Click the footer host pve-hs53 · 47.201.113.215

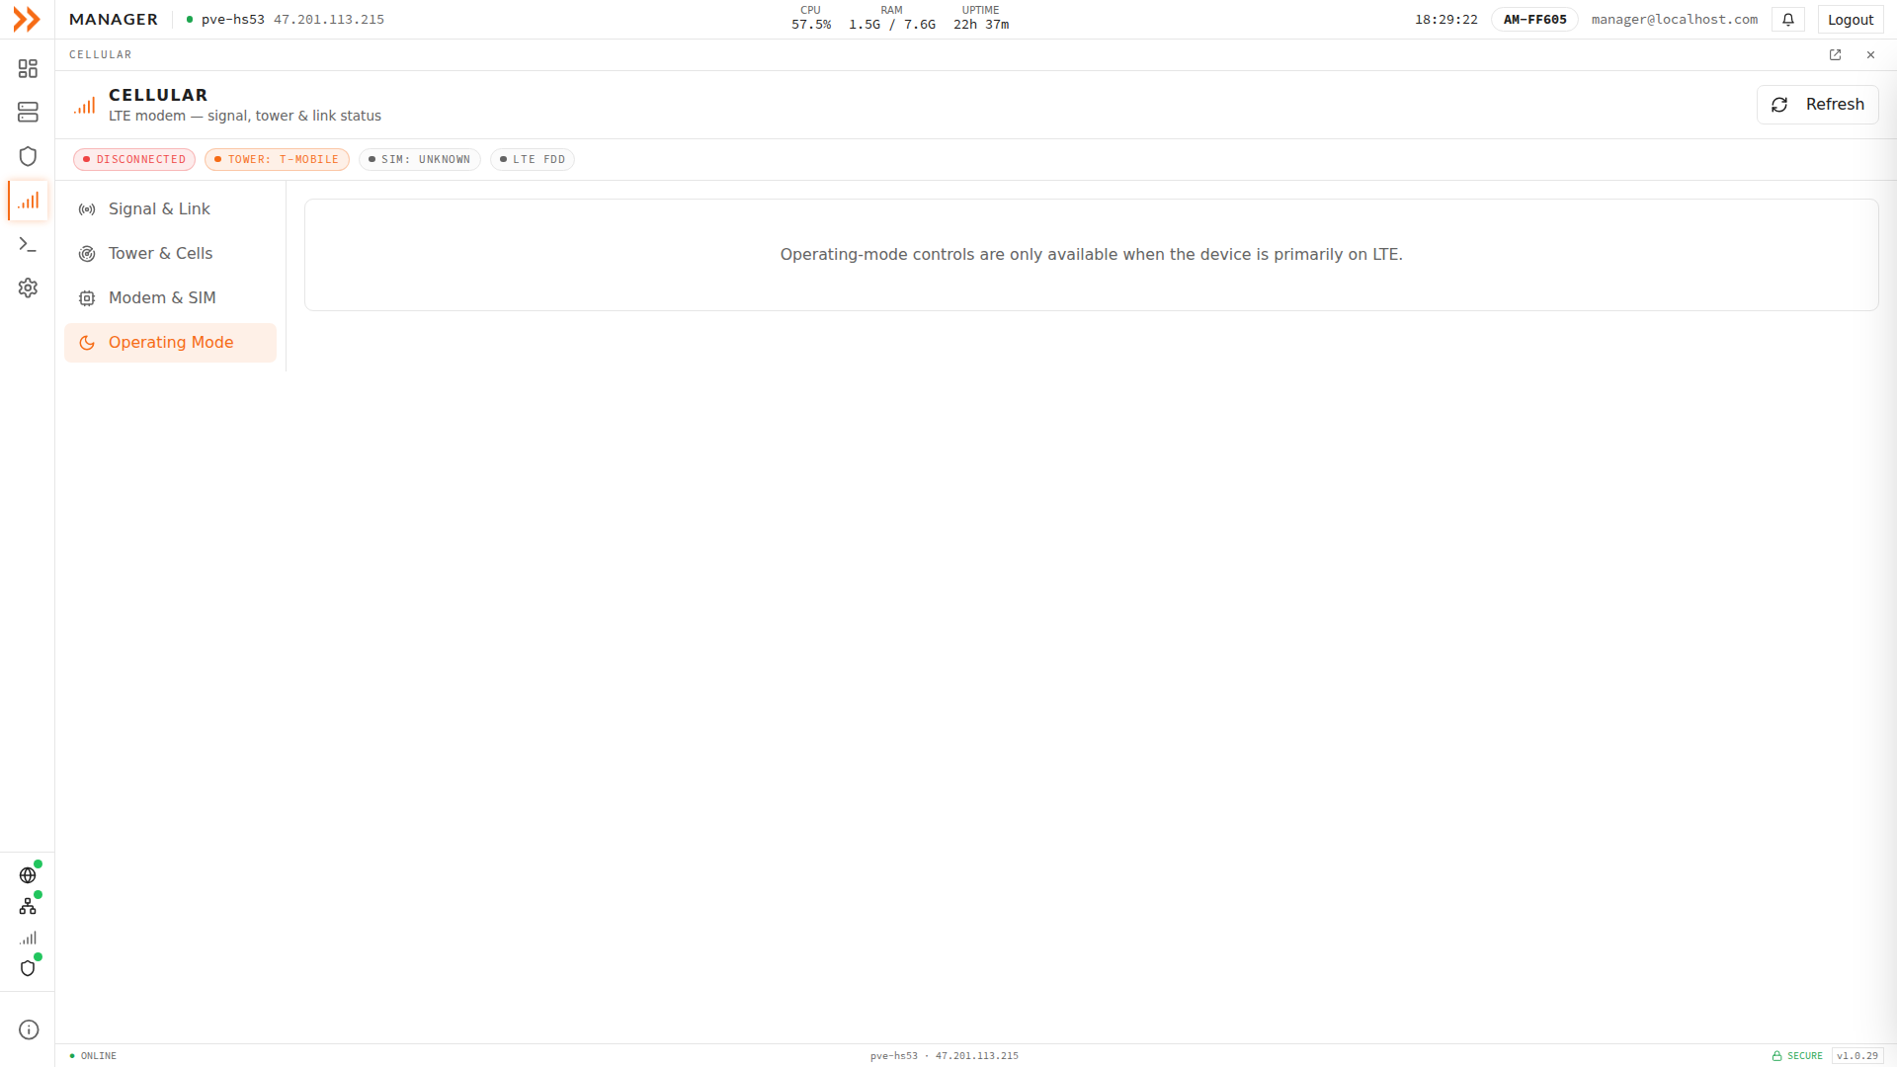click(x=944, y=1056)
